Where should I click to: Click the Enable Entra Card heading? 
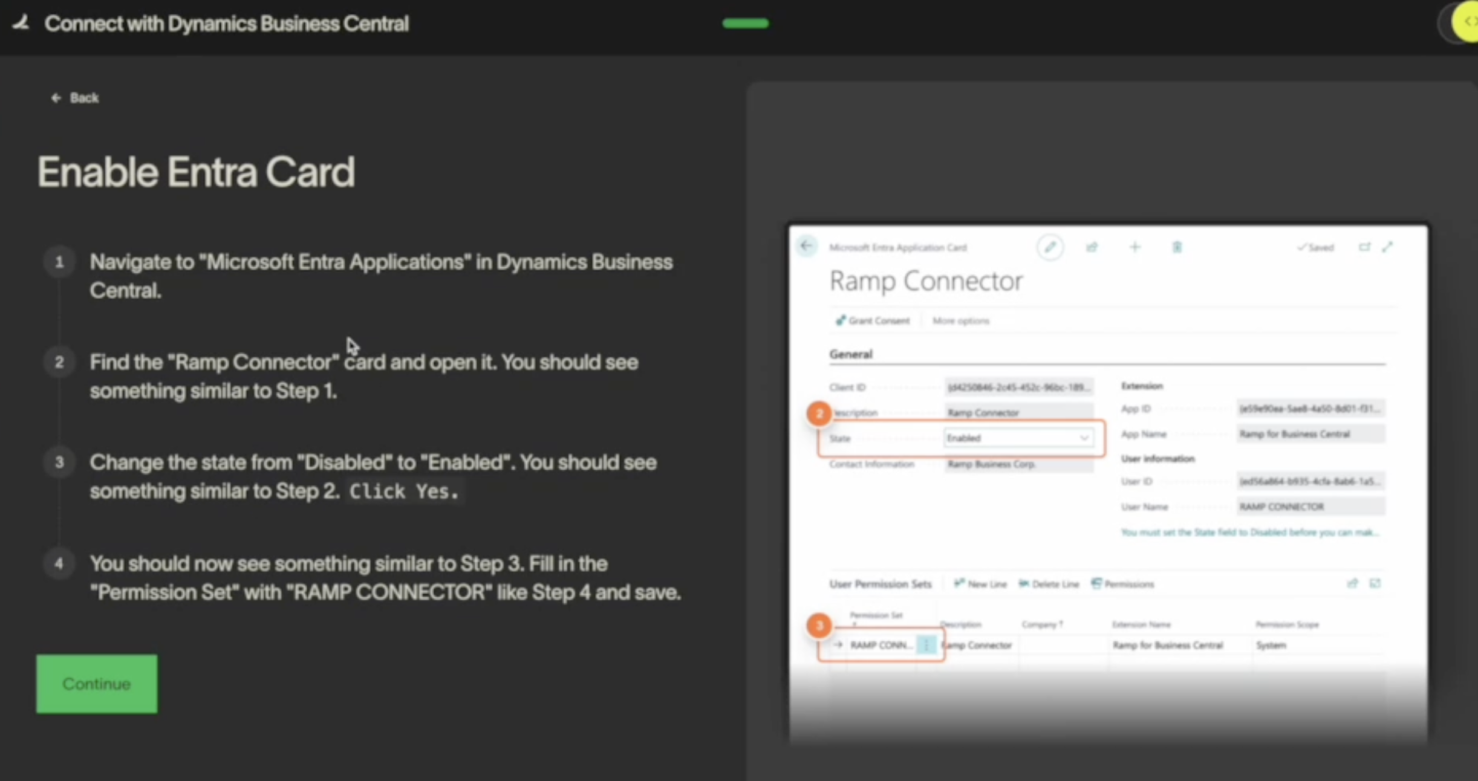tap(196, 172)
